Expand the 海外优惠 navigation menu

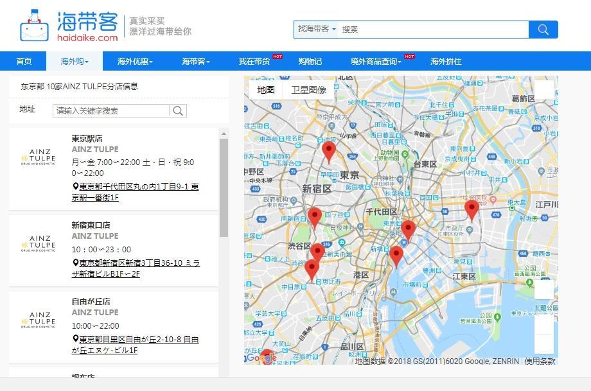[134, 61]
